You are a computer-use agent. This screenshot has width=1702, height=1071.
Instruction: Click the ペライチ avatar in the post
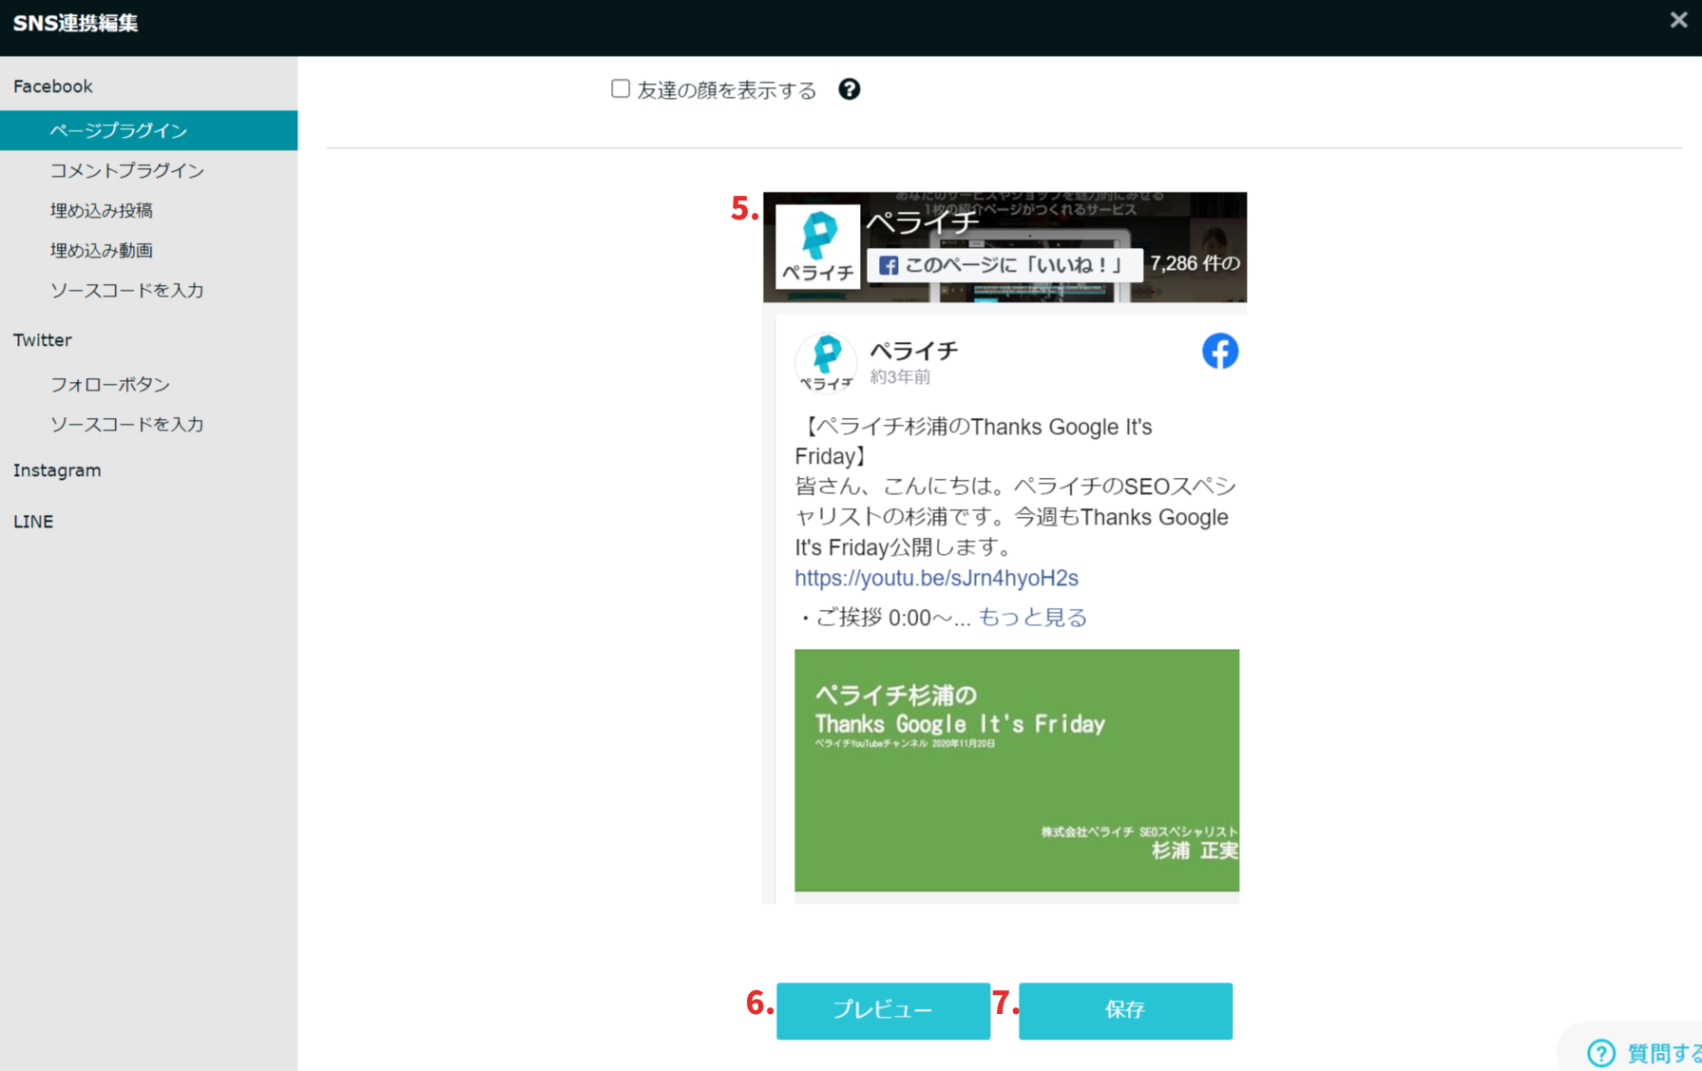tap(826, 362)
